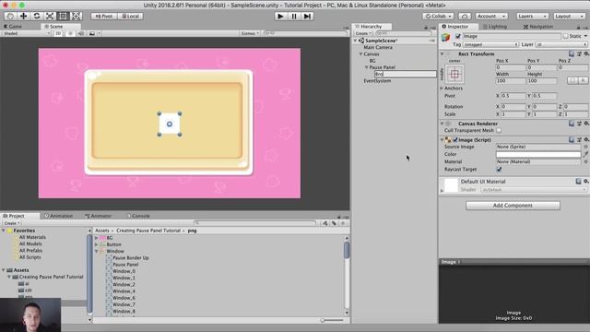Viewport: 590px width, 332px height.
Task: Switch to the Animation tab
Action: (x=58, y=216)
